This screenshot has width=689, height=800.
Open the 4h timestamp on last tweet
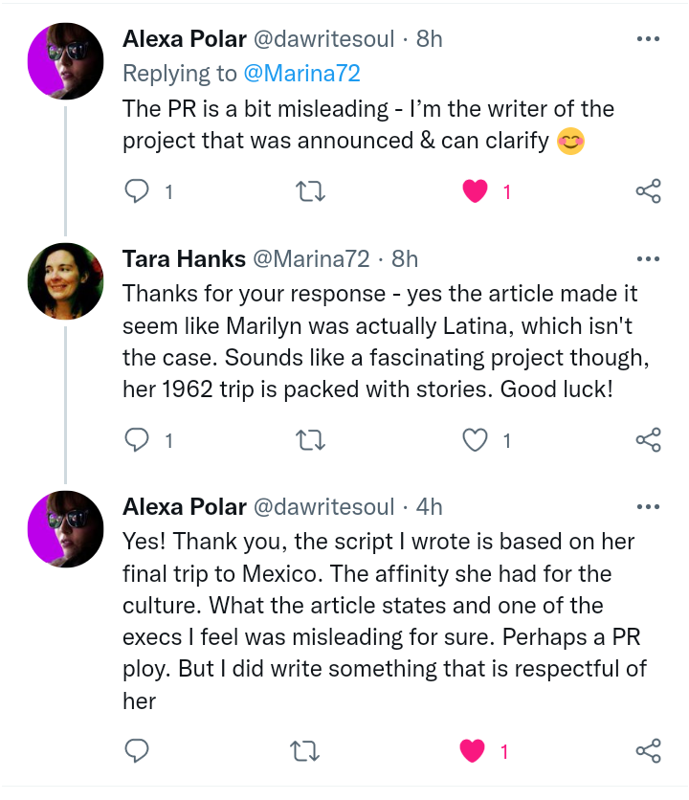tap(430, 507)
